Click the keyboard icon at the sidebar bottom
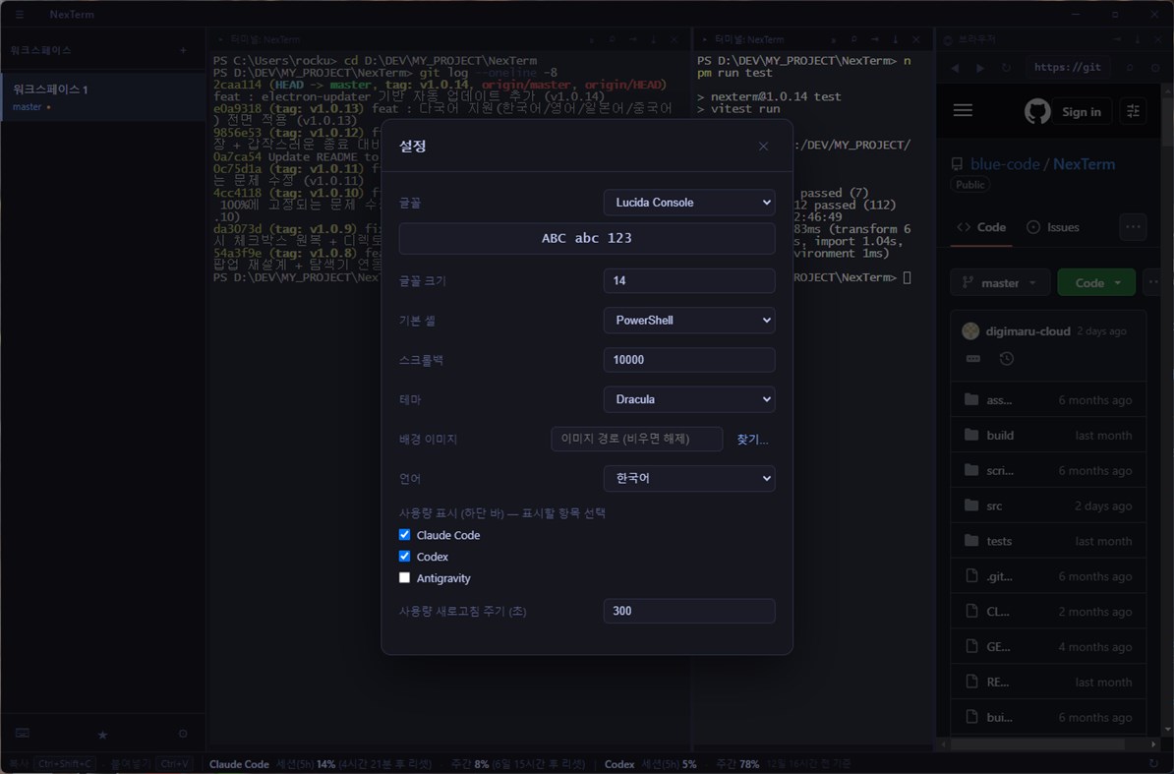 point(23,734)
